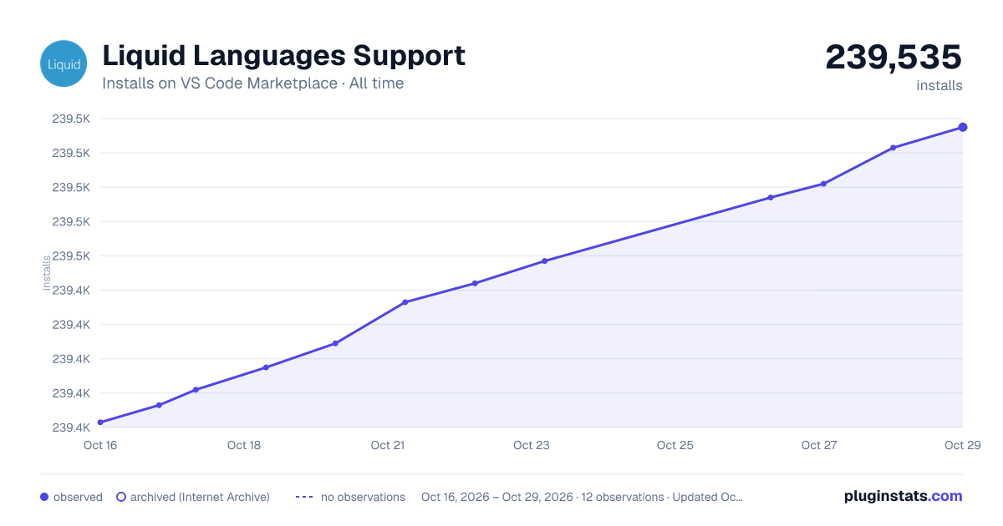Click the 'installs' label under 239,535
This screenshot has height=526, width=1003.
939,85
